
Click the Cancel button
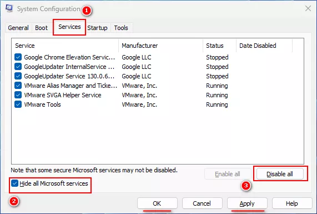pyautogui.click(x=202, y=203)
